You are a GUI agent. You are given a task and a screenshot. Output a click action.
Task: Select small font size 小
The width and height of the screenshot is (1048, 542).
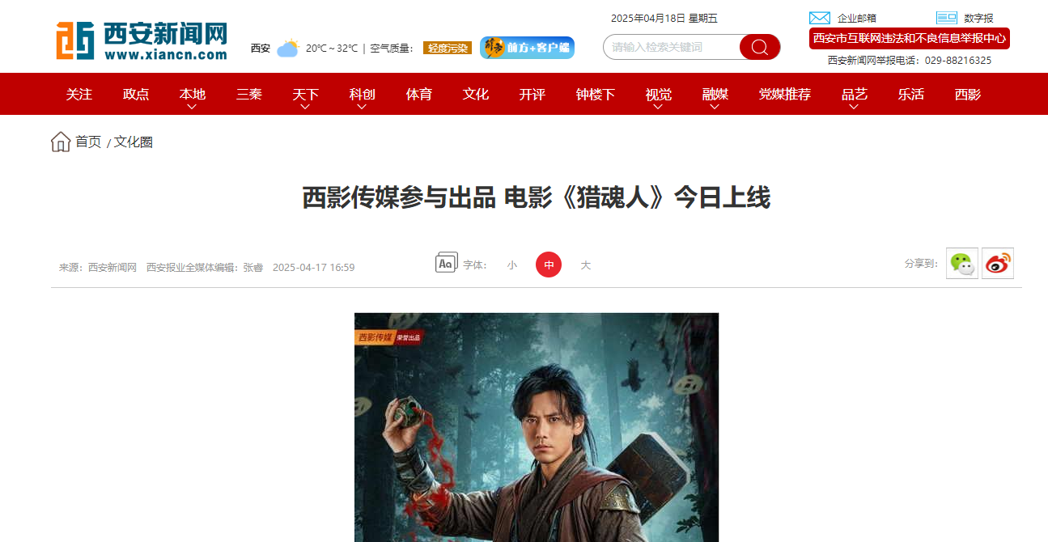tap(512, 265)
